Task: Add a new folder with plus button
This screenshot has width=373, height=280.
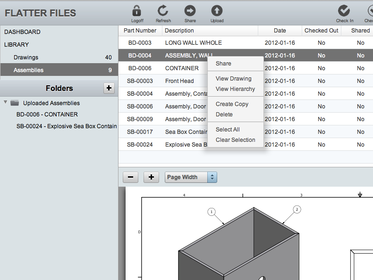Action: [x=109, y=88]
